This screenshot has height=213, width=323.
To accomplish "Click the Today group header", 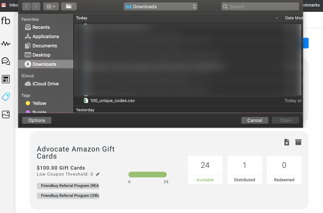I will click(82, 18).
